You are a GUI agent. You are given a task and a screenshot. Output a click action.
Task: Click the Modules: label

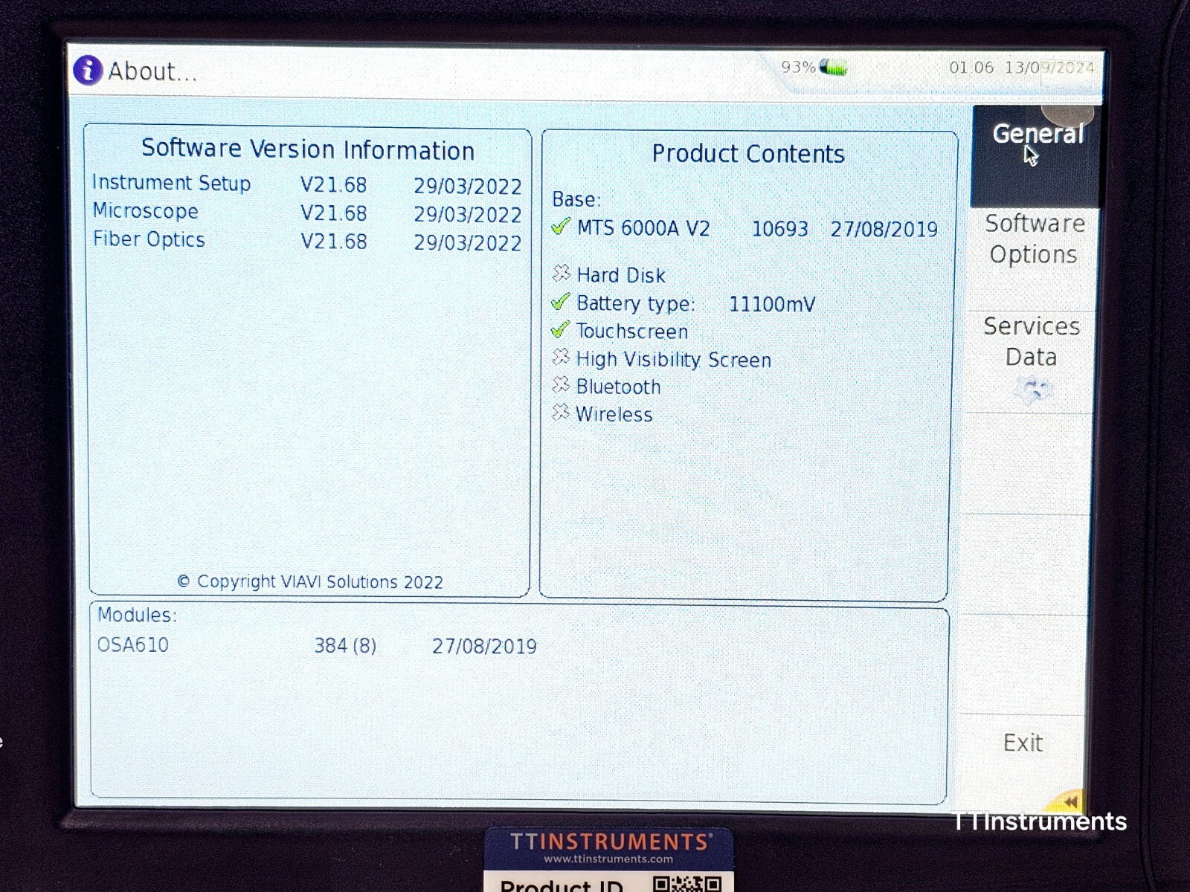[138, 615]
